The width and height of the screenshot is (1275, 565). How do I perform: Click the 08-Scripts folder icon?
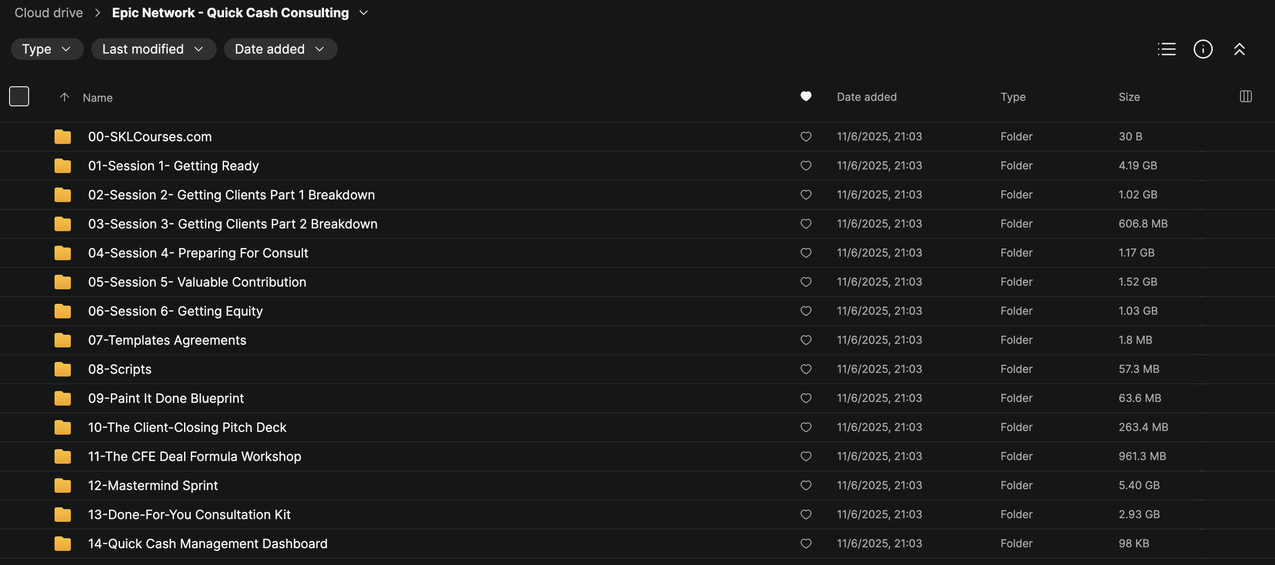tap(62, 369)
